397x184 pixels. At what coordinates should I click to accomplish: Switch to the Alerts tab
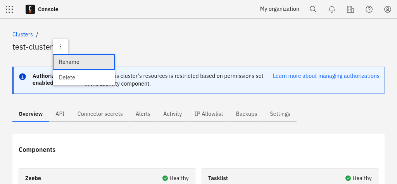[143, 114]
